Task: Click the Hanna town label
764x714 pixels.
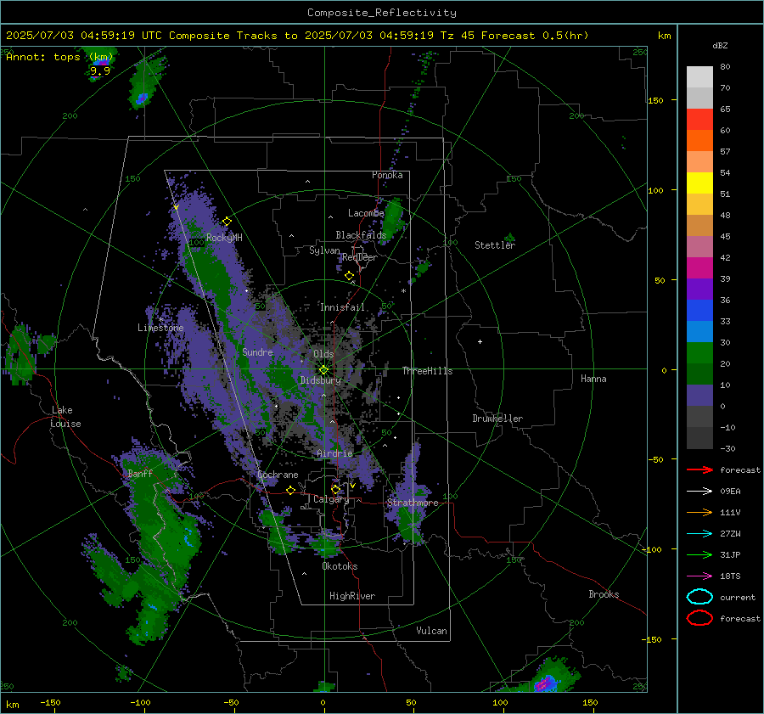Action: tap(593, 379)
